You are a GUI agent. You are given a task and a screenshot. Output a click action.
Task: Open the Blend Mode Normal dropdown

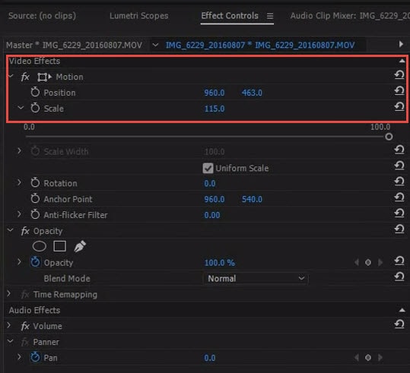tap(256, 279)
